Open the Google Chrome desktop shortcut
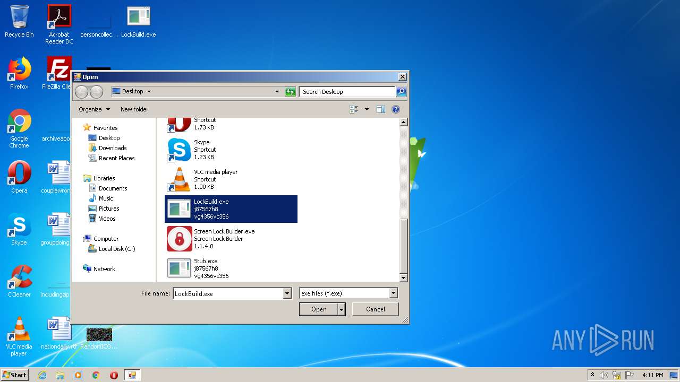Screen dimensions: 680x382 pyautogui.click(x=19, y=128)
